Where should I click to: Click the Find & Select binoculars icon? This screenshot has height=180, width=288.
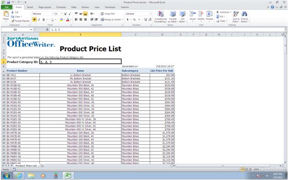pyautogui.click(x=244, y=14)
